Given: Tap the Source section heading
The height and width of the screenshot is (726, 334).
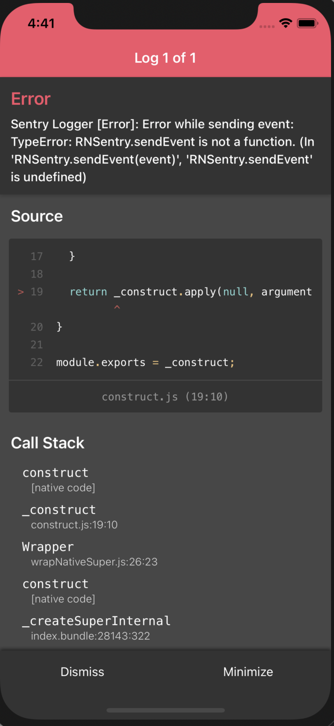Looking at the screenshot, I should (37, 216).
